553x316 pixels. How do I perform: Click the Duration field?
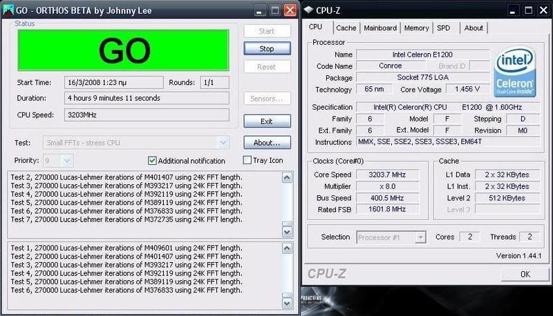(x=147, y=98)
